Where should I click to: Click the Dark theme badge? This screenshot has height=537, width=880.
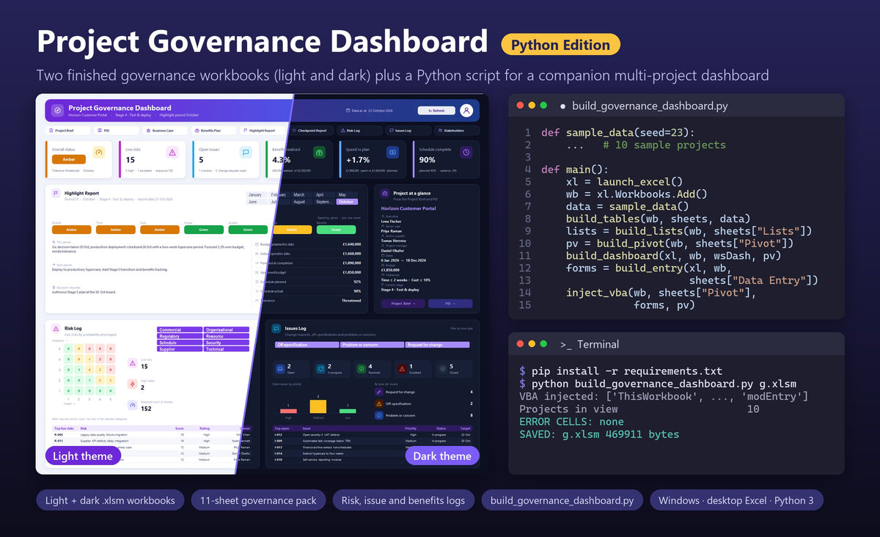(442, 456)
